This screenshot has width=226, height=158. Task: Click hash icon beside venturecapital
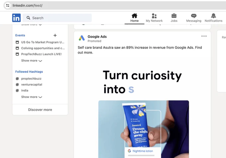(x=17, y=84)
